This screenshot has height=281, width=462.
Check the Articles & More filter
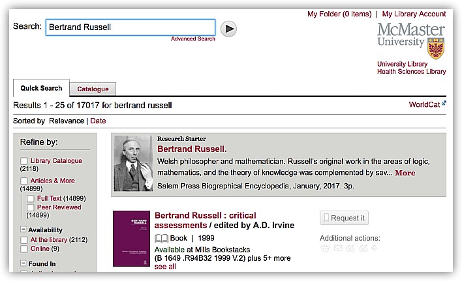coord(24,181)
